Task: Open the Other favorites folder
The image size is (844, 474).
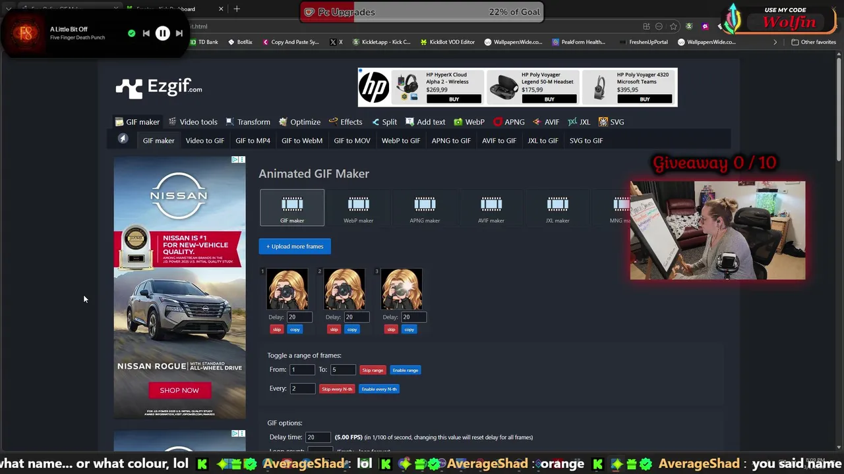Action: pos(814,42)
